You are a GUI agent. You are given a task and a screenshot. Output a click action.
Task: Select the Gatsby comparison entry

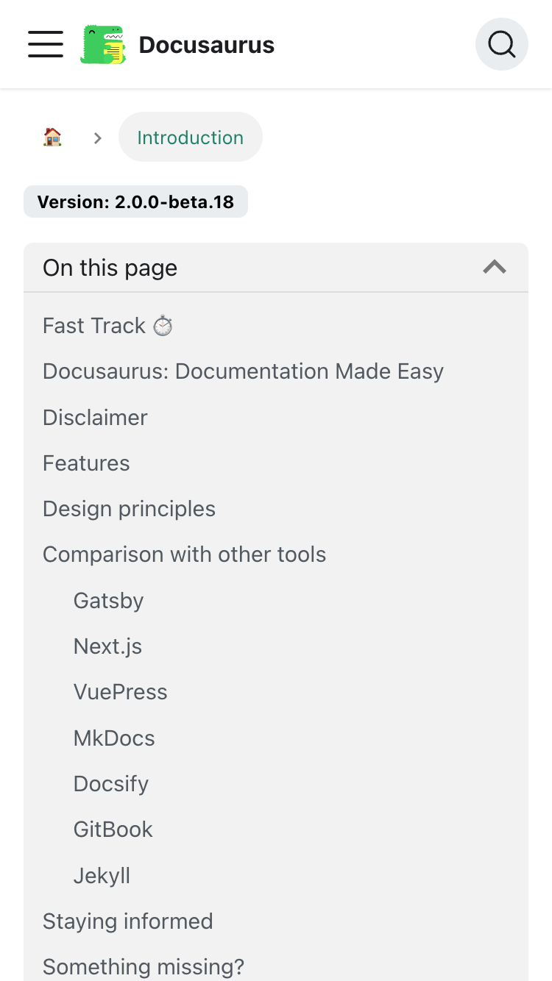point(108,600)
